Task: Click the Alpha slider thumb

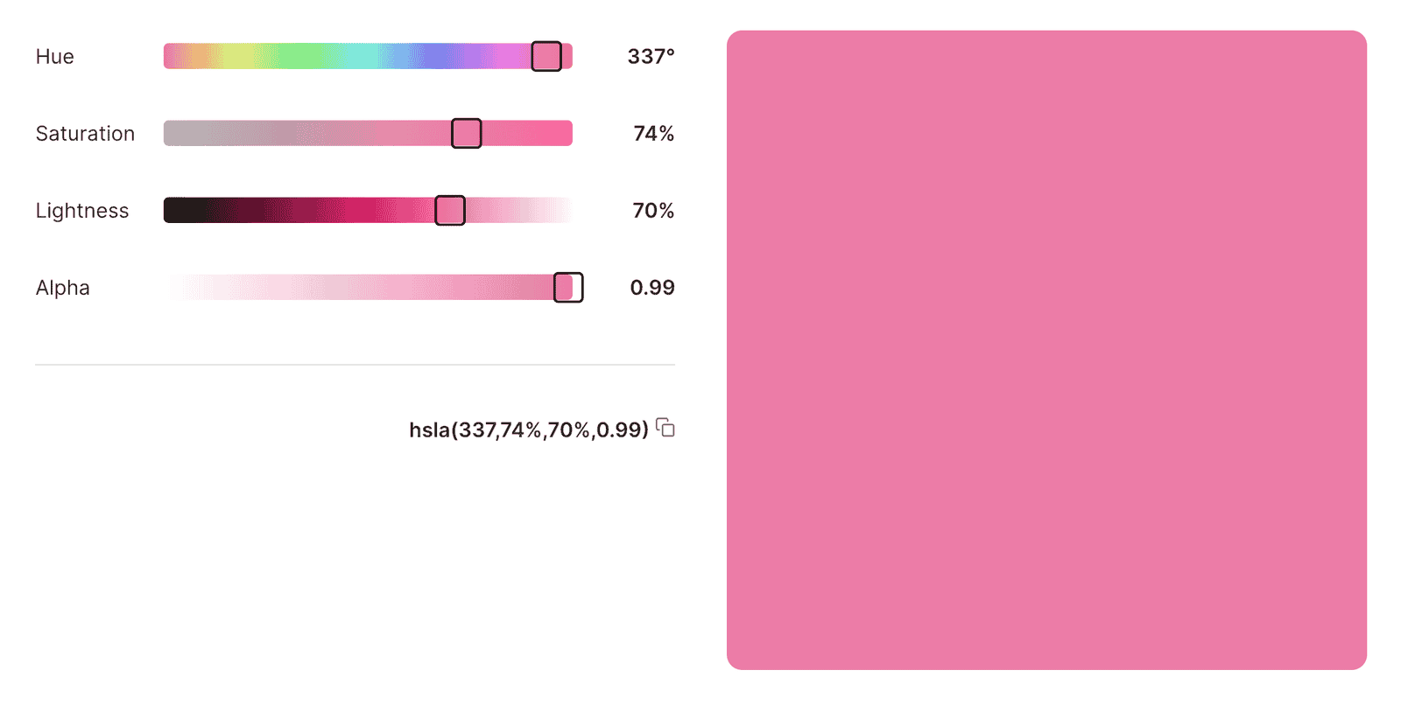Action: (x=568, y=288)
